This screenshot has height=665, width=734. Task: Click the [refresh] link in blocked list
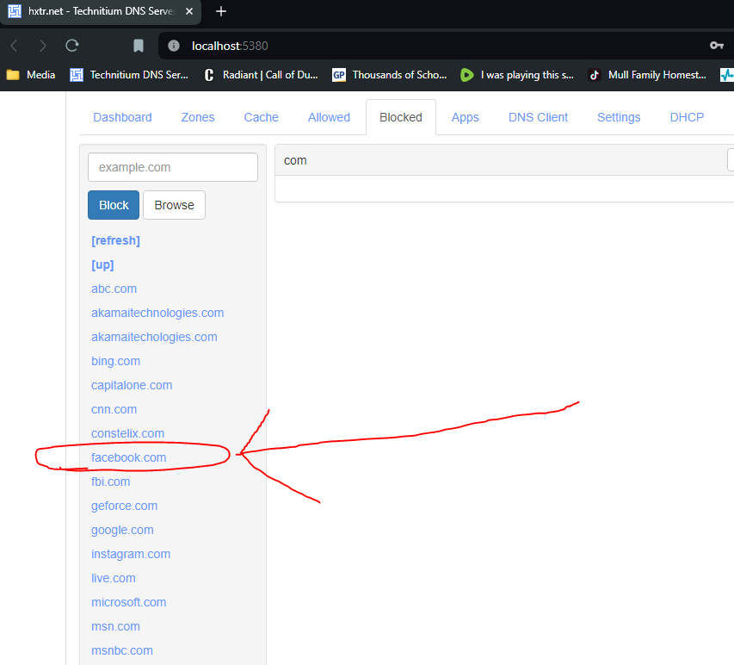[x=115, y=240]
